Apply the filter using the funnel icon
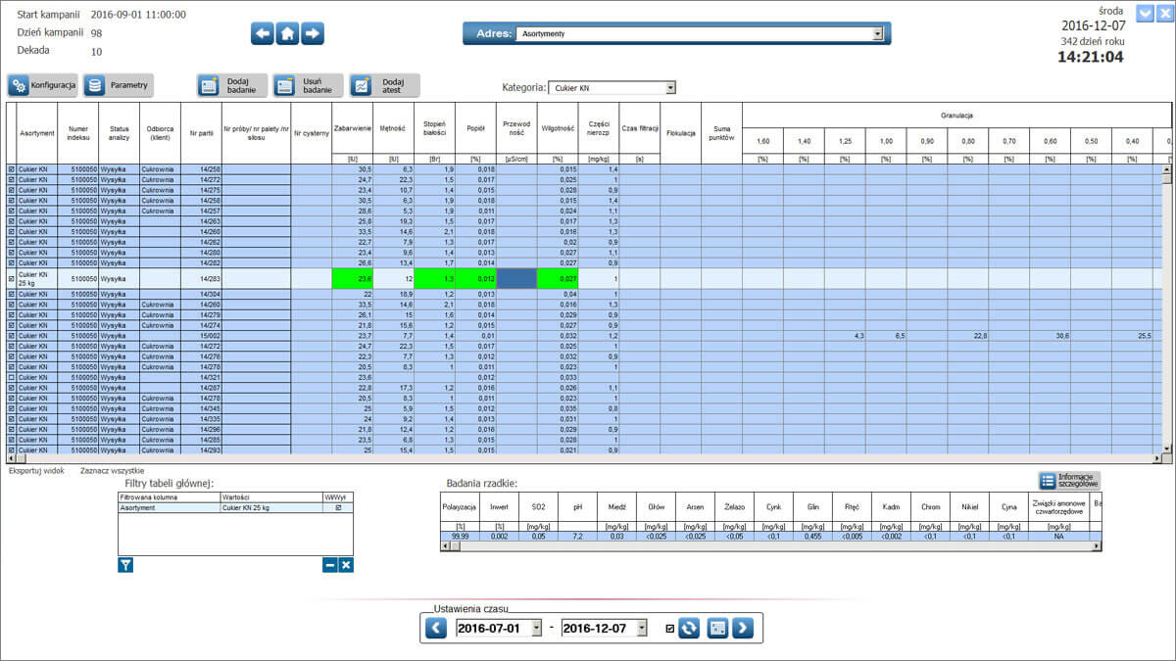This screenshot has height=661, width=1176. [125, 564]
